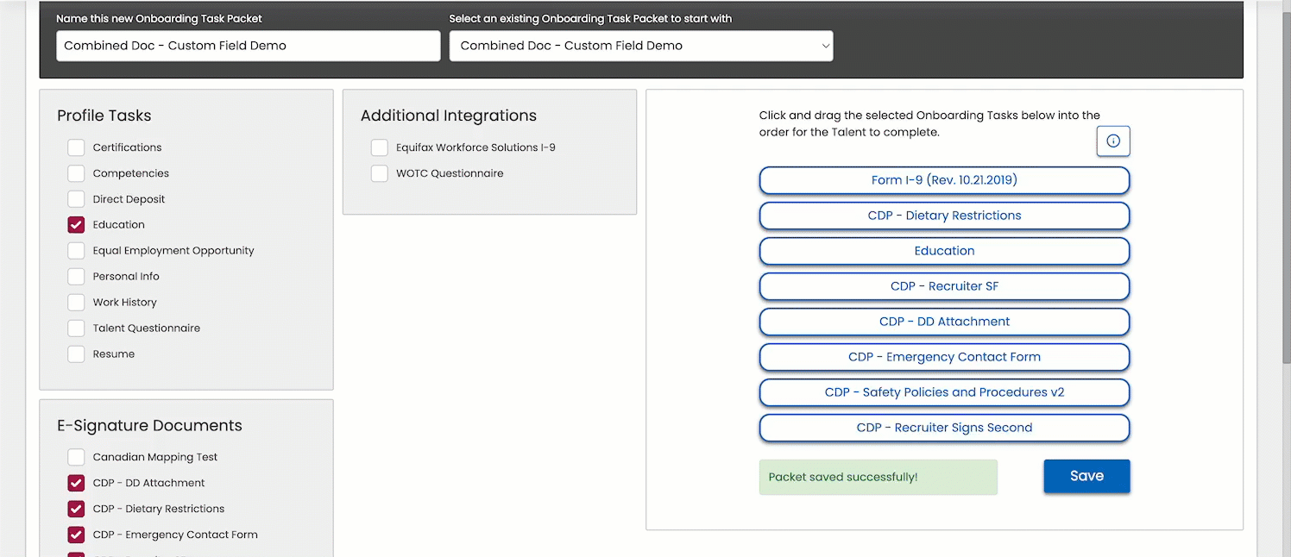
Task: Click the packet name input field
Action: click(249, 46)
